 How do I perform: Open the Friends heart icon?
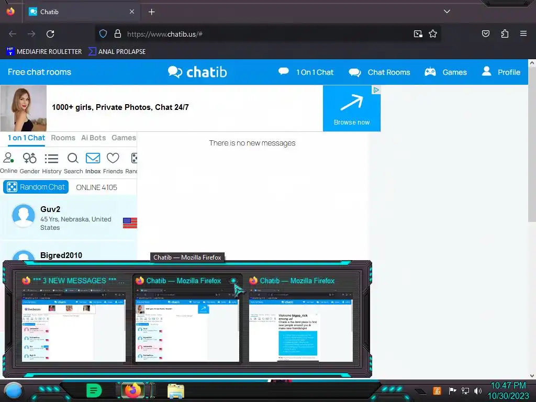pyautogui.click(x=113, y=163)
